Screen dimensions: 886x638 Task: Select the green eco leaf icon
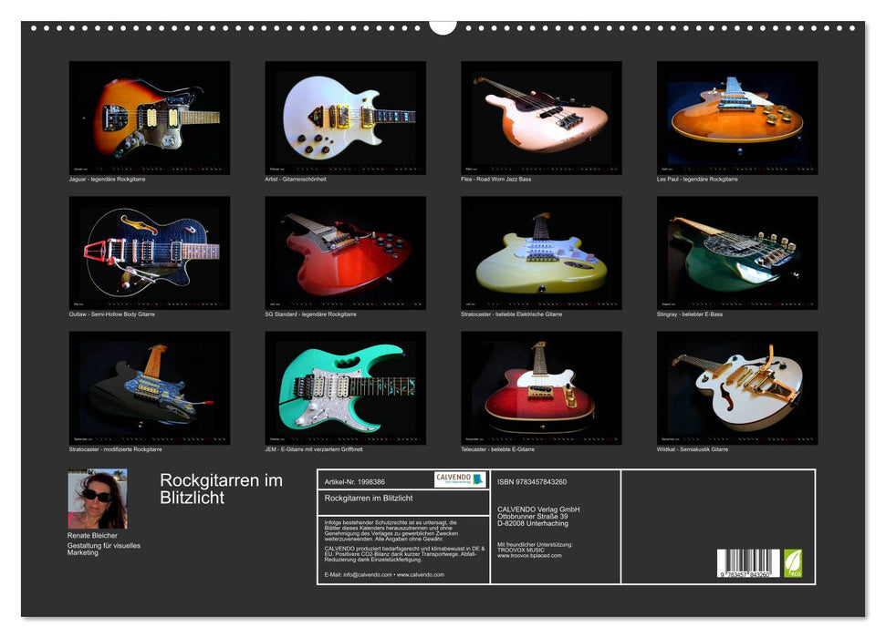coord(795,562)
